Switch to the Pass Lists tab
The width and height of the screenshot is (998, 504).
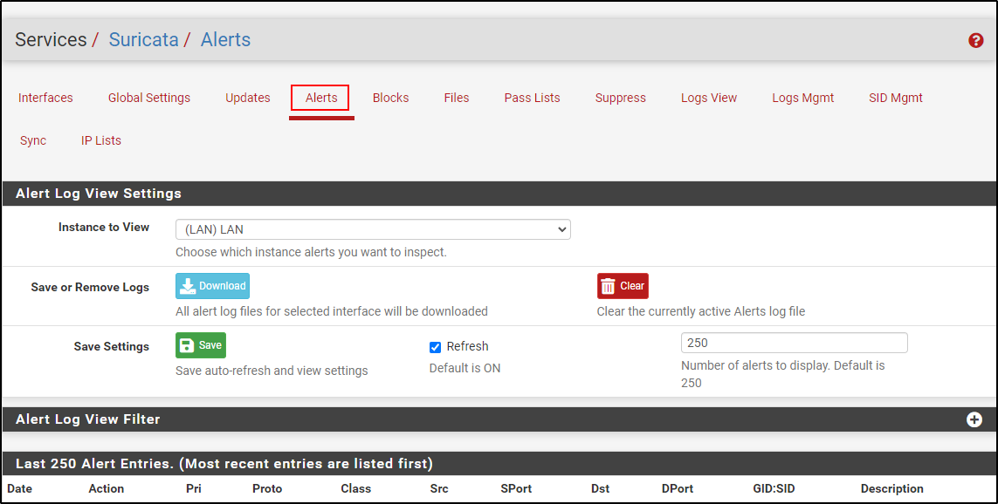click(532, 98)
